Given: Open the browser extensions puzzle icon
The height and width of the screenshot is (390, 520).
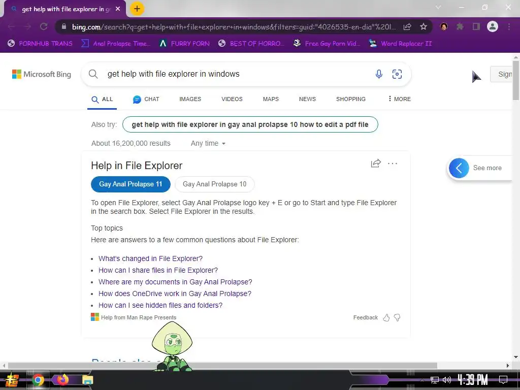Looking at the screenshot, I should tap(460, 26).
